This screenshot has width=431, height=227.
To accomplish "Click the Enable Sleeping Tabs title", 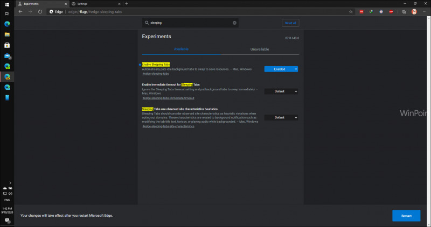I will tap(156, 65).
